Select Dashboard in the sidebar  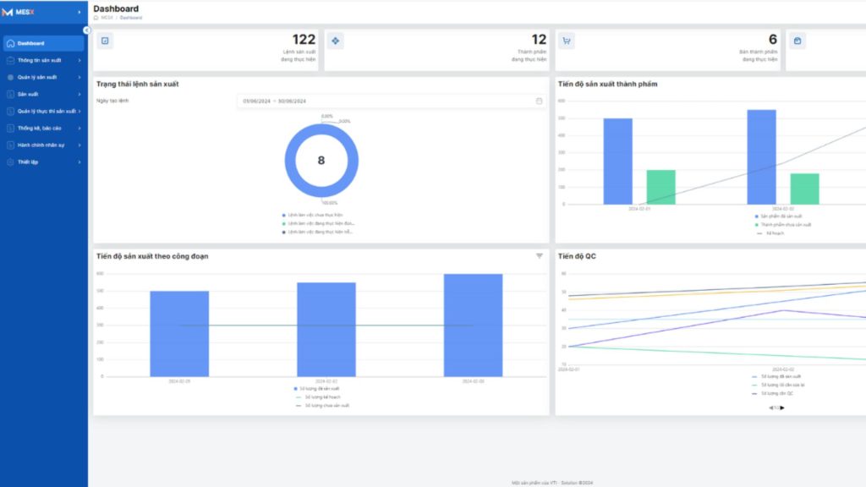tap(44, 43)
